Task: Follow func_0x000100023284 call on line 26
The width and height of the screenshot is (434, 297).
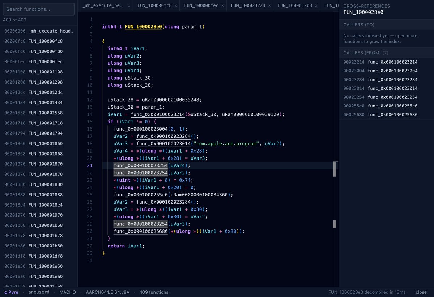Action: click(164, 202)
